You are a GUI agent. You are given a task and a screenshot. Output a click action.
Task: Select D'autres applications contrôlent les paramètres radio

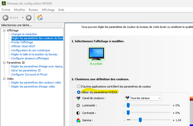coord(79,87)
